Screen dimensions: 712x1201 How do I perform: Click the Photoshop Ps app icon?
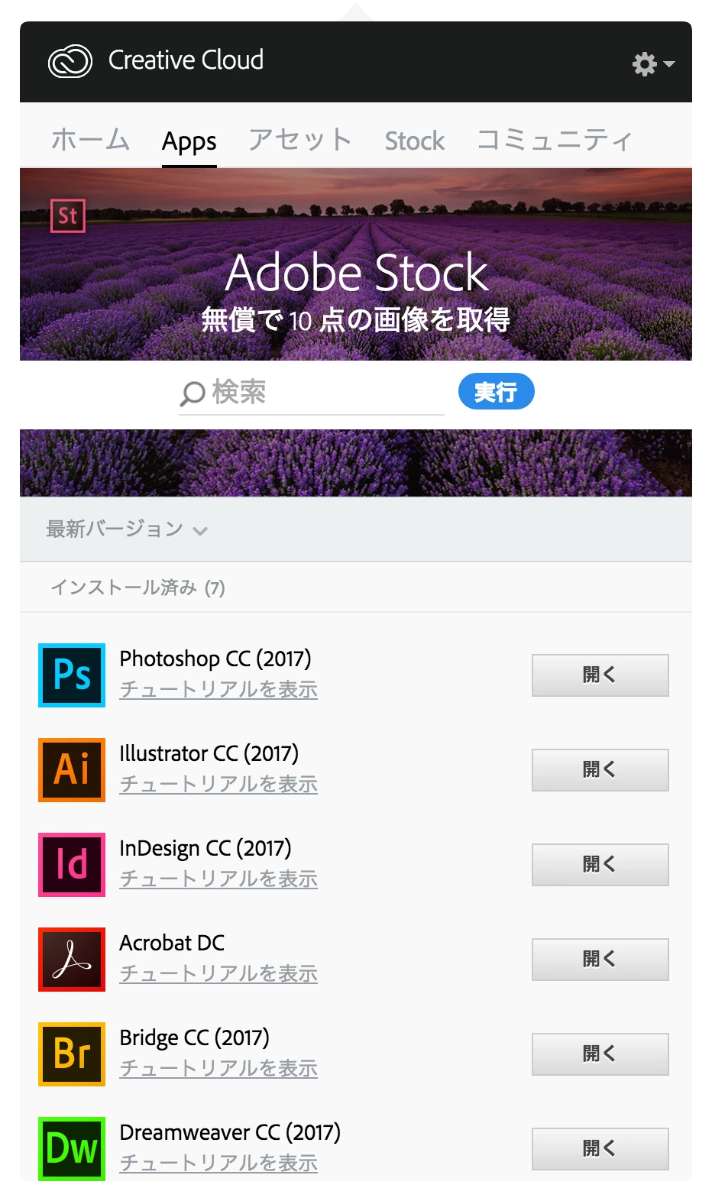coord(72,675)
